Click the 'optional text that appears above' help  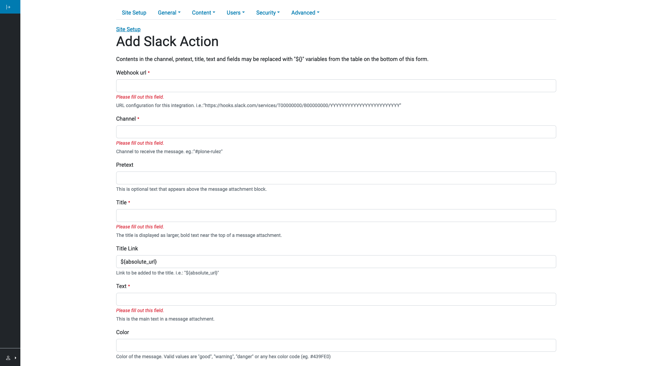(191, 189)
